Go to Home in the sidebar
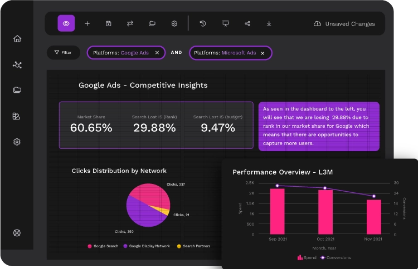 click(17, 39)
